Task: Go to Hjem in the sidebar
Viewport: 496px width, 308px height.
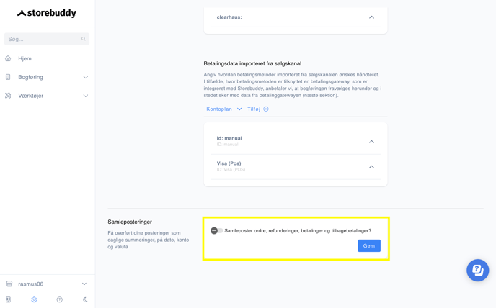Action: 25,58
